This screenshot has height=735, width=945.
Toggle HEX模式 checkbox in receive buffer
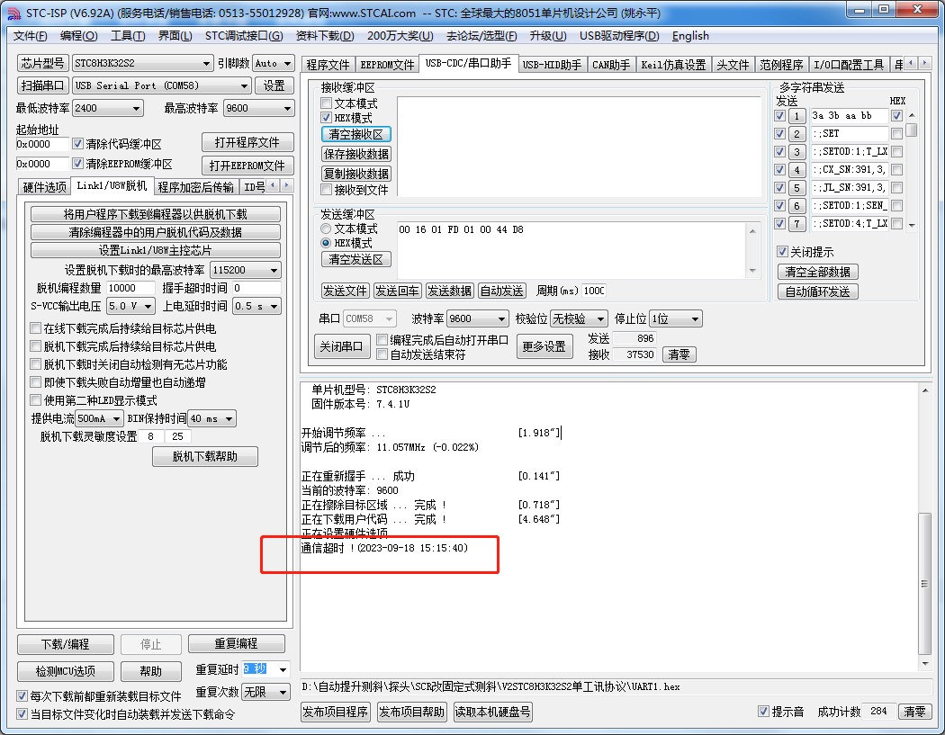point(327,118)
